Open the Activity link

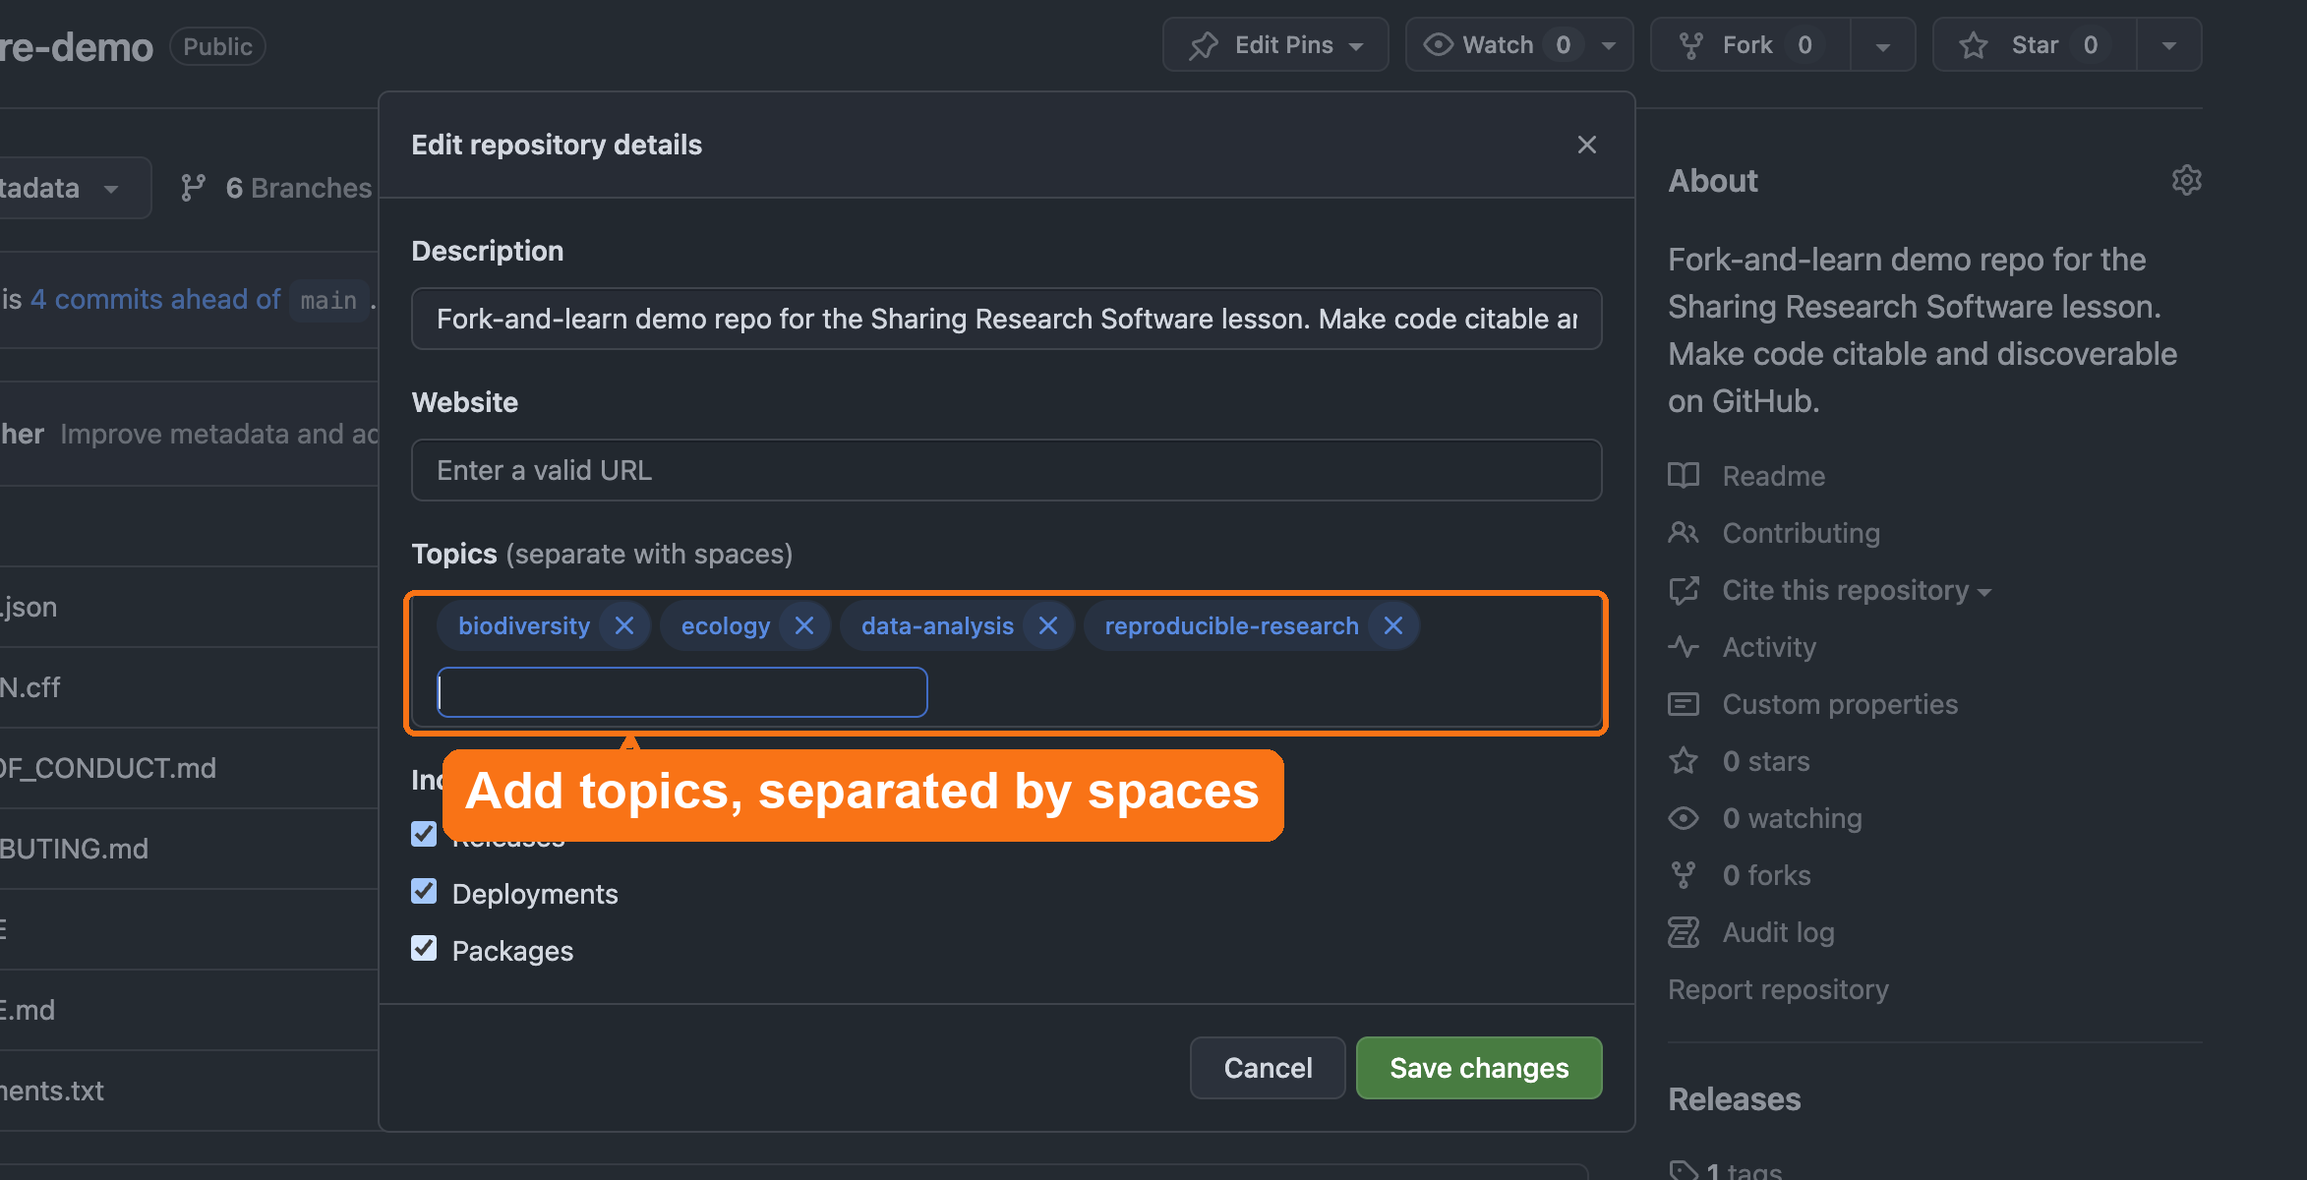pos(1769,647)
